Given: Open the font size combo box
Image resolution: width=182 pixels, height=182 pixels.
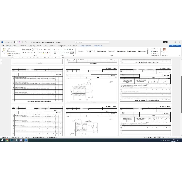Looking at the screenshot, I should click(35, 49).
